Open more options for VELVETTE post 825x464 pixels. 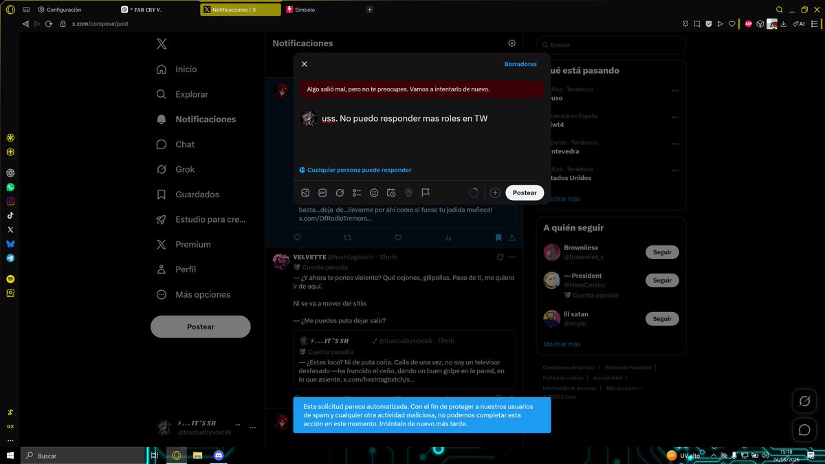tap(511, 256)
